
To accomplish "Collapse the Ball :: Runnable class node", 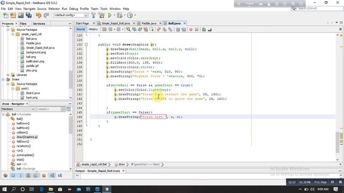I will pos(3,114).
